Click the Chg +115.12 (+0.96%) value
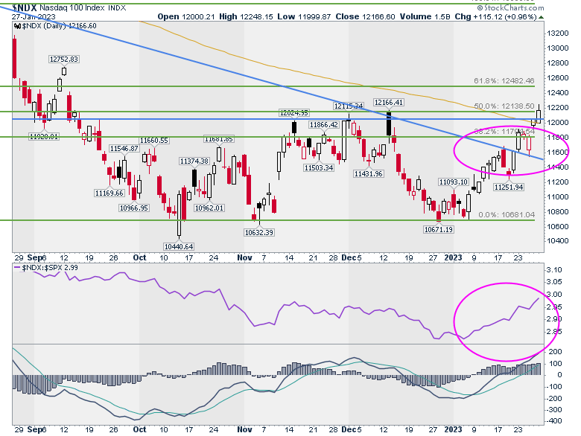581x436 pixels. click(496, 16)
